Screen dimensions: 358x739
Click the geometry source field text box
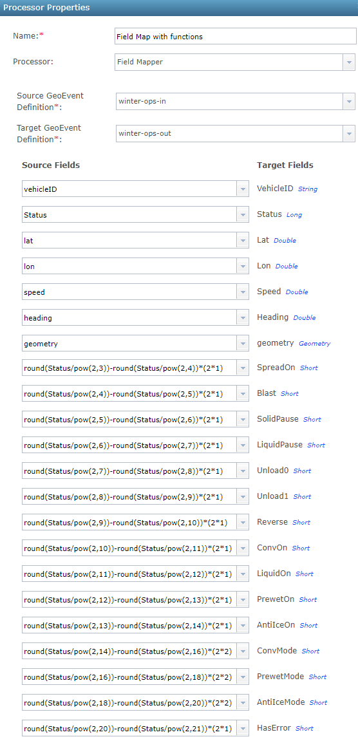(129, 344)
